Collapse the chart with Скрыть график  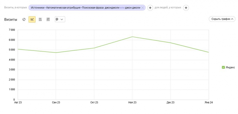pyautogui.click(x=222, y=19)
